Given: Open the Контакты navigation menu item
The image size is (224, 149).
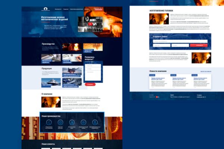Looking at the screenshot, I should tap(87, 9).
